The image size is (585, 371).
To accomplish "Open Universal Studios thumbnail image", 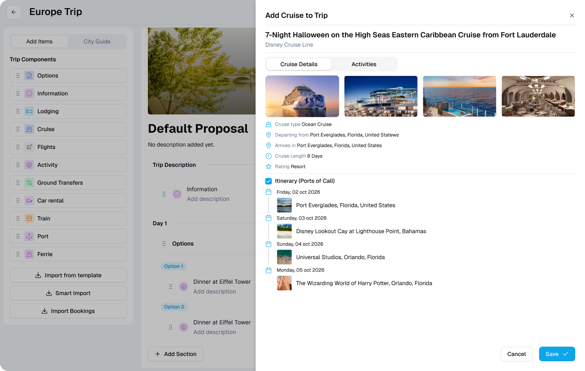I will 284,257.
